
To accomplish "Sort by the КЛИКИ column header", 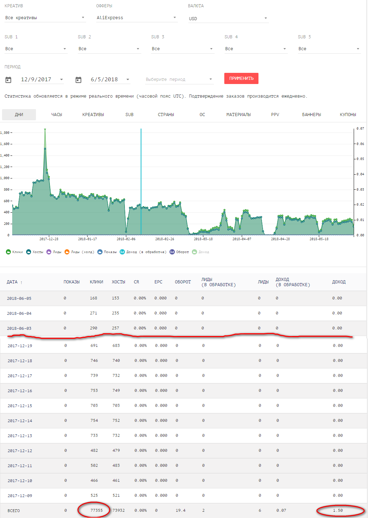I will 96,282.
